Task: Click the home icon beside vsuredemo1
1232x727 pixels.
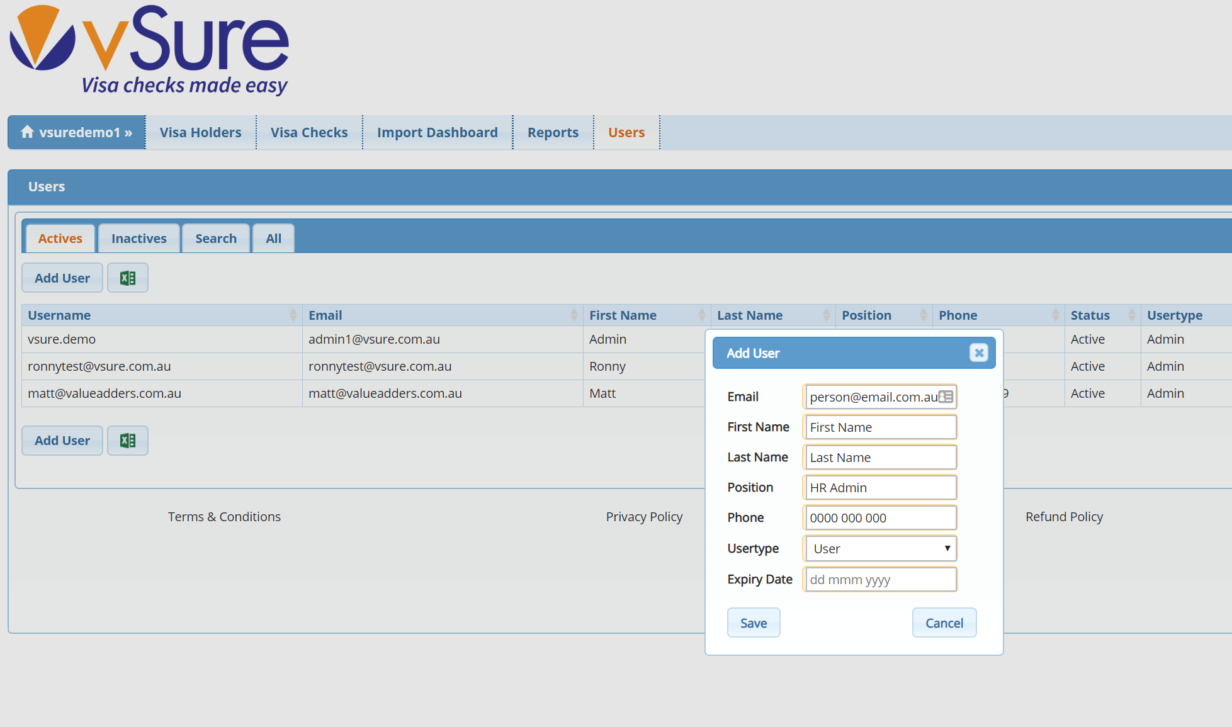Action: point(27,132)
